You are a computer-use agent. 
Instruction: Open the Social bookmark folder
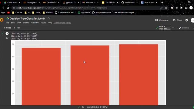click(36, 13)
